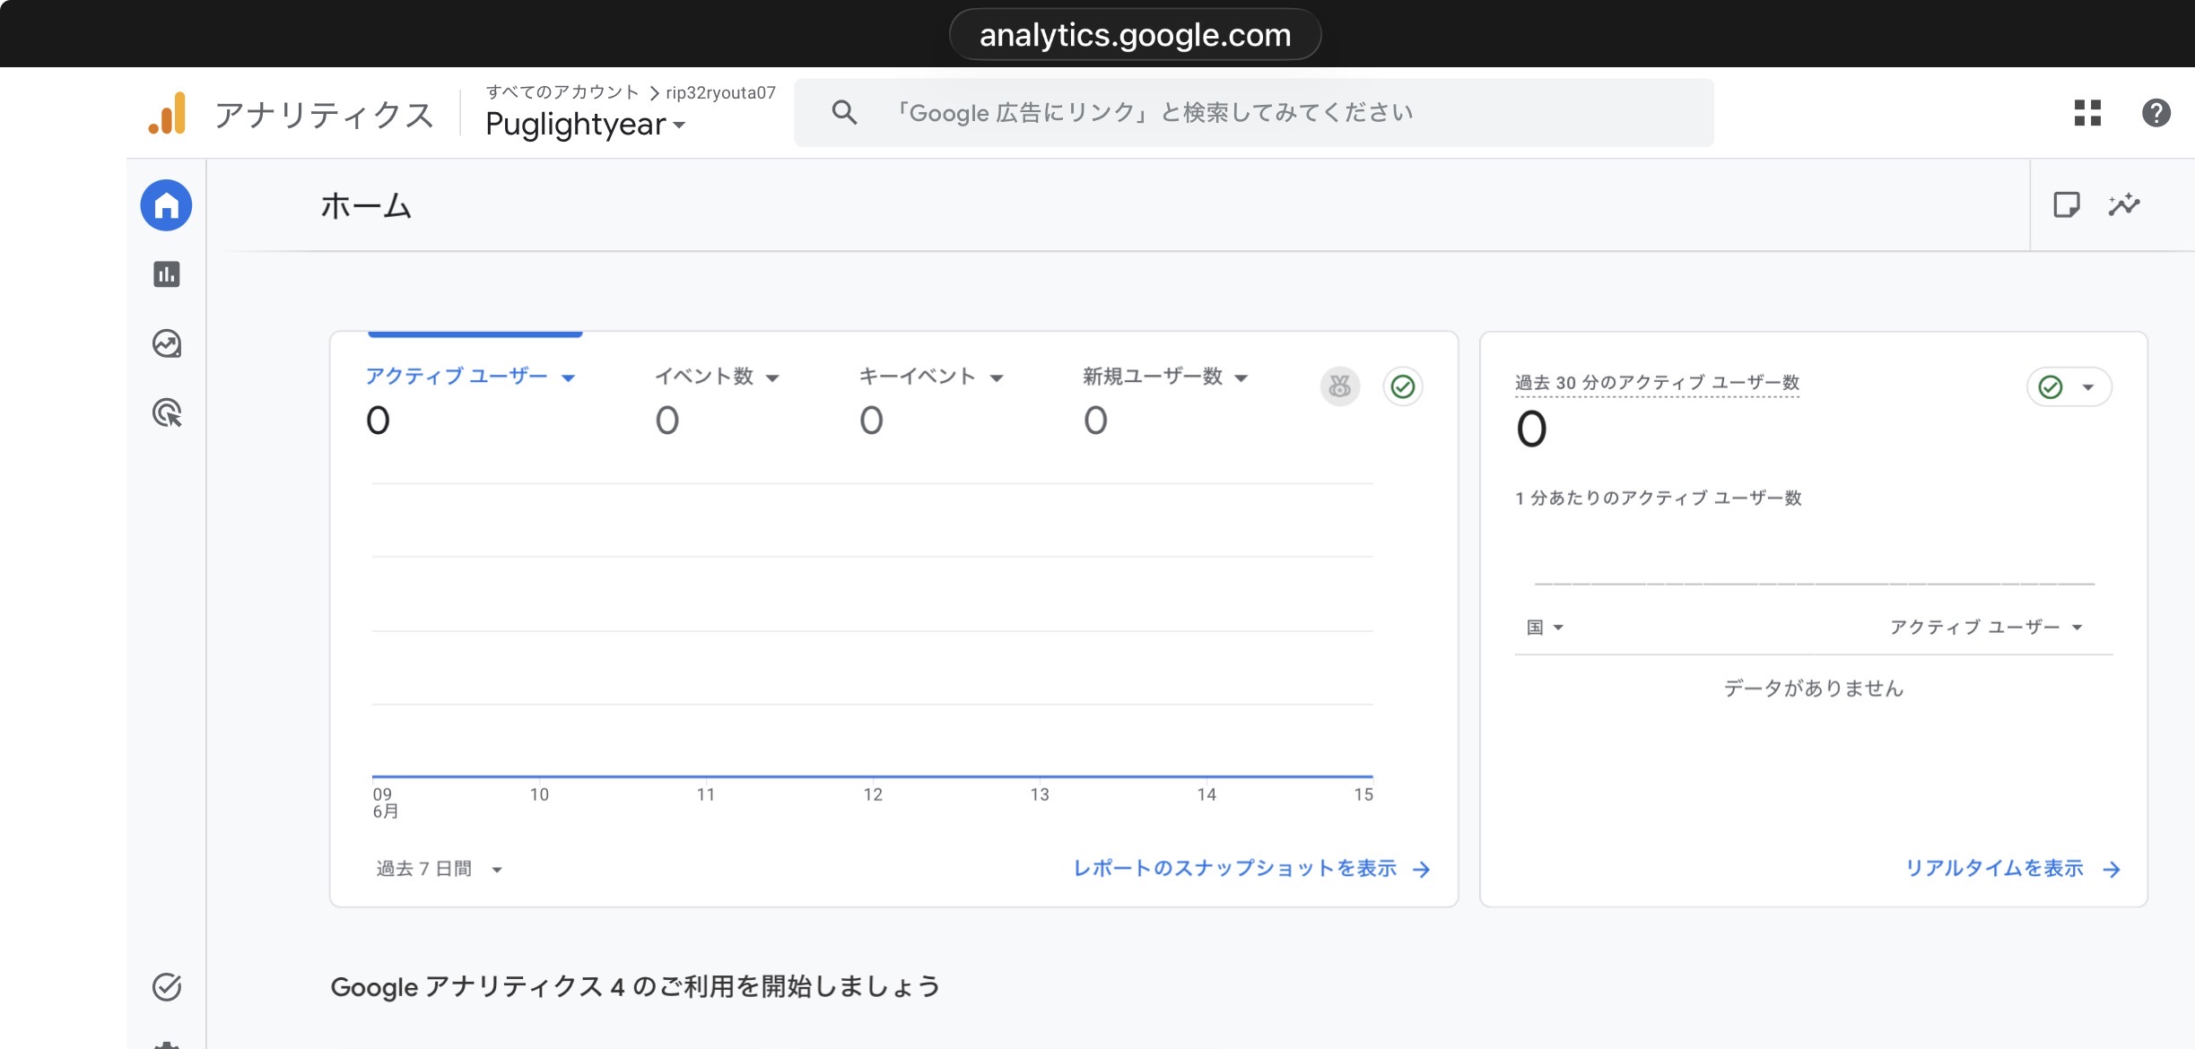Click the レポートのスナップショットを表示 link

pos(1251,869)
